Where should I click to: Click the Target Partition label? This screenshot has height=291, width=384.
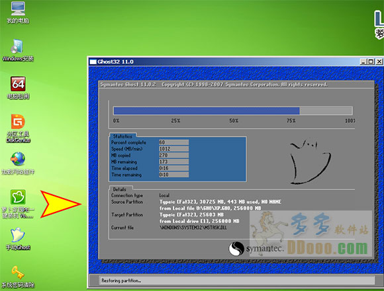click(127, 215)
